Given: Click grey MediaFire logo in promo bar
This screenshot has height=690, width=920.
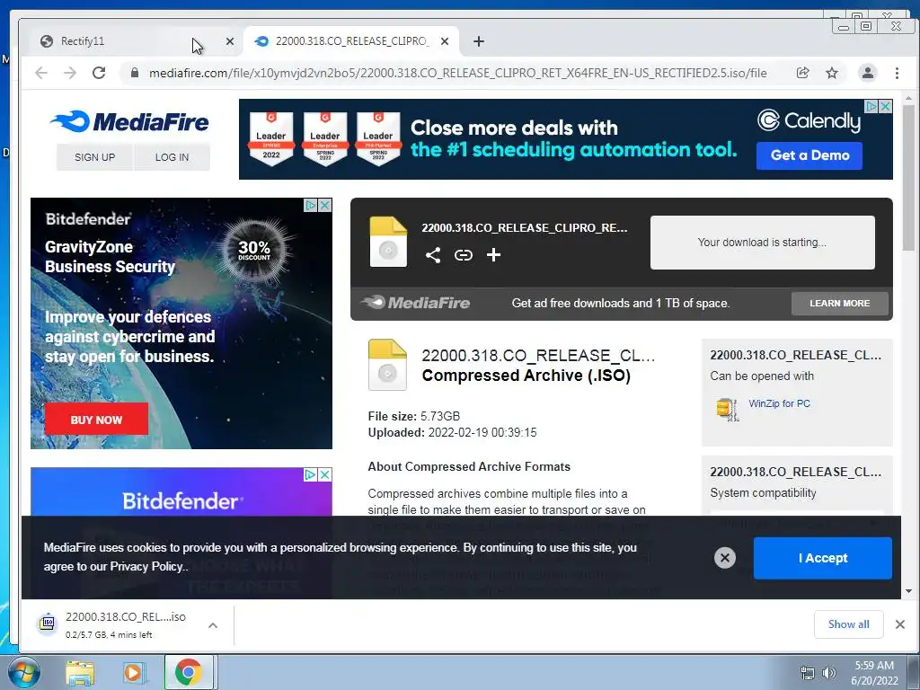Looking at the screenshot, I should [415, 303].
